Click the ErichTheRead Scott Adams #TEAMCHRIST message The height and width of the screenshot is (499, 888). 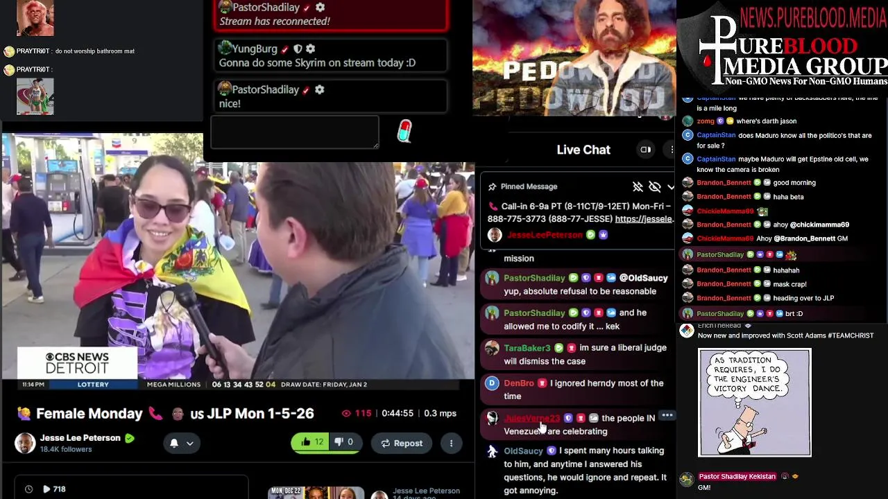click(x=785, y=335)
